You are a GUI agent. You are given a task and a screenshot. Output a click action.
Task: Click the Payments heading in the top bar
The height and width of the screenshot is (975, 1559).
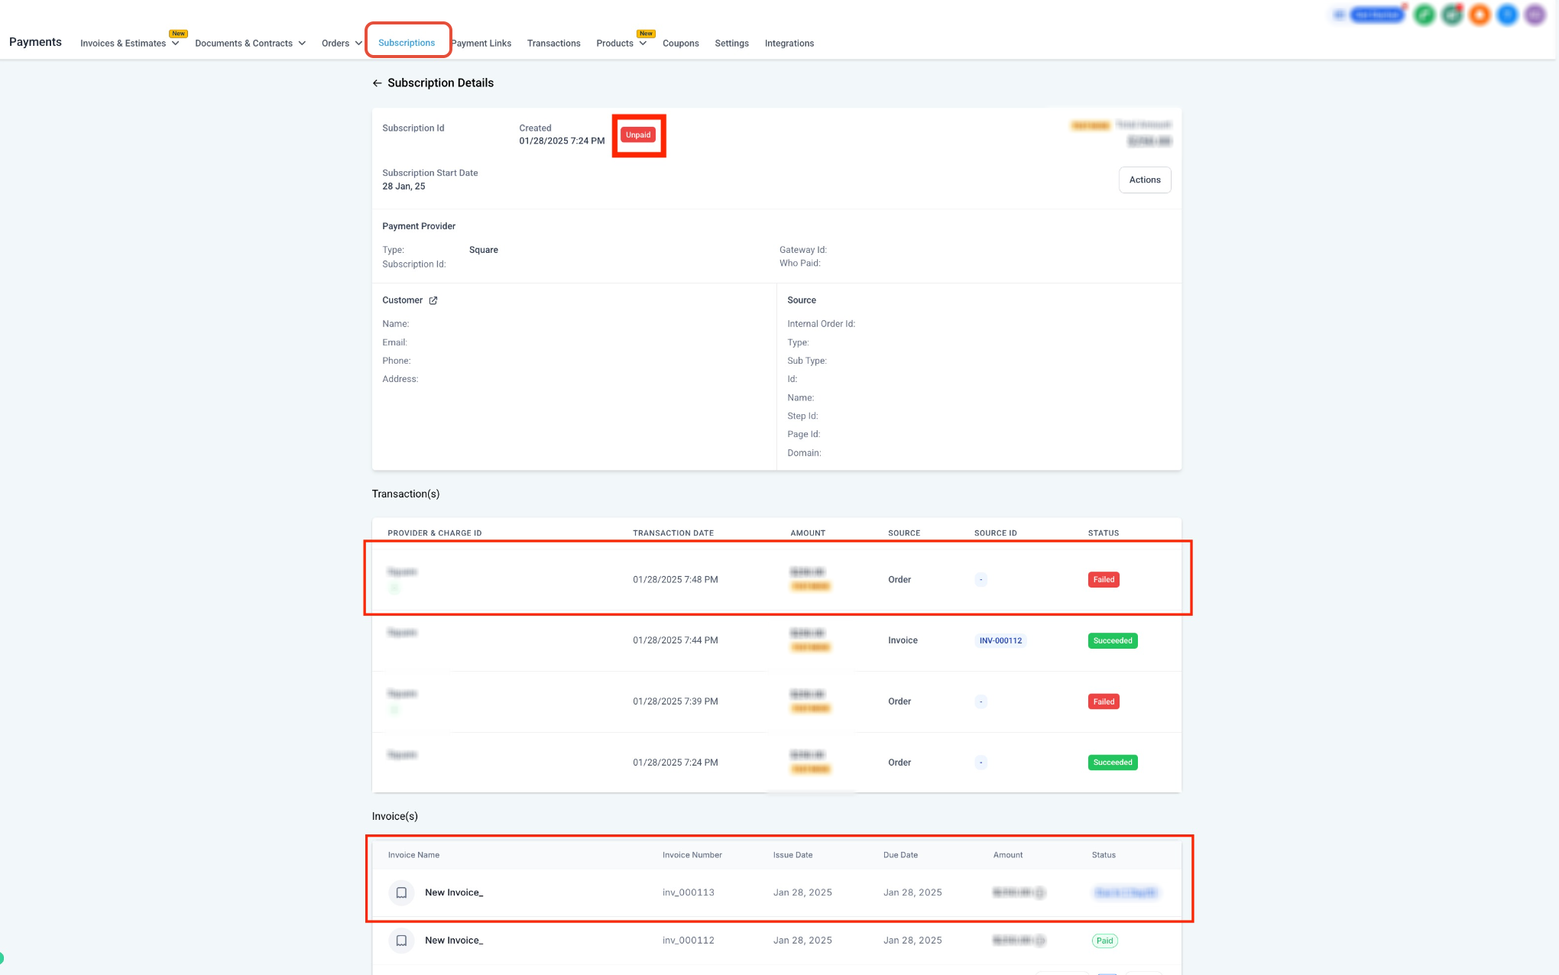35,42
